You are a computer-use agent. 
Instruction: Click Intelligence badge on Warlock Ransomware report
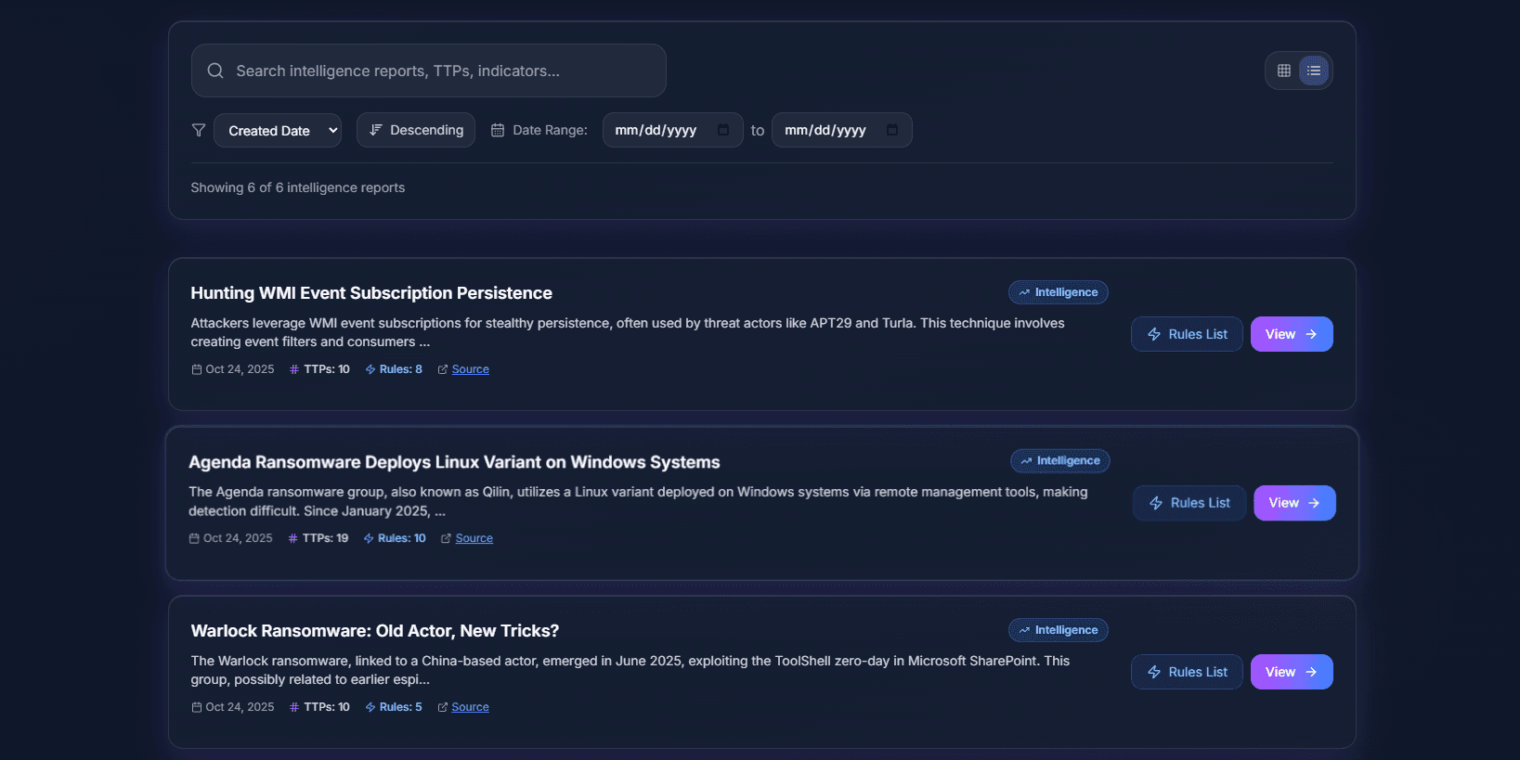(x=1058, y=630)
